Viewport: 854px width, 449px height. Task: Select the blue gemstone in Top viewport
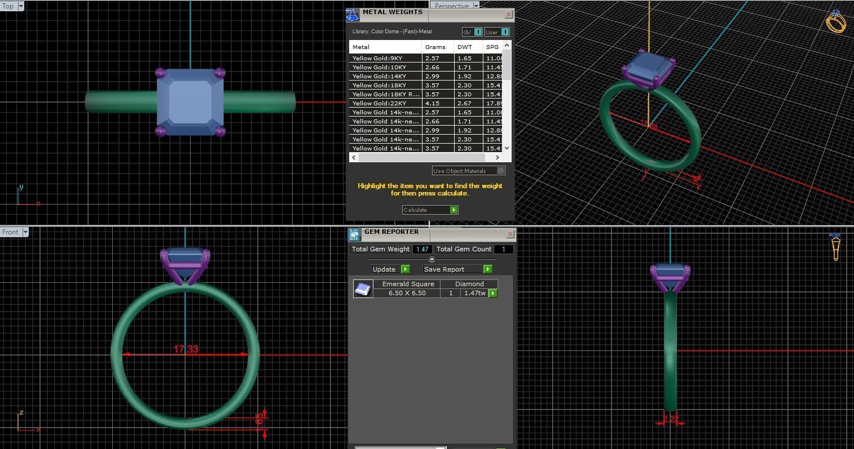point(191,102)
